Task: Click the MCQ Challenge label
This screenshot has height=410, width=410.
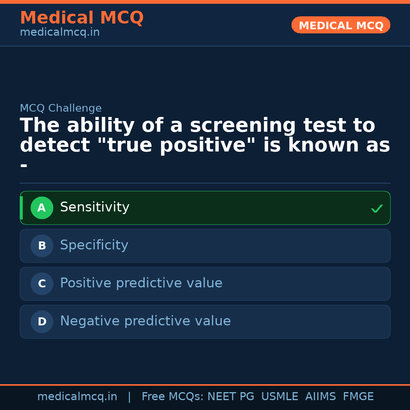Action: [61, 108]
